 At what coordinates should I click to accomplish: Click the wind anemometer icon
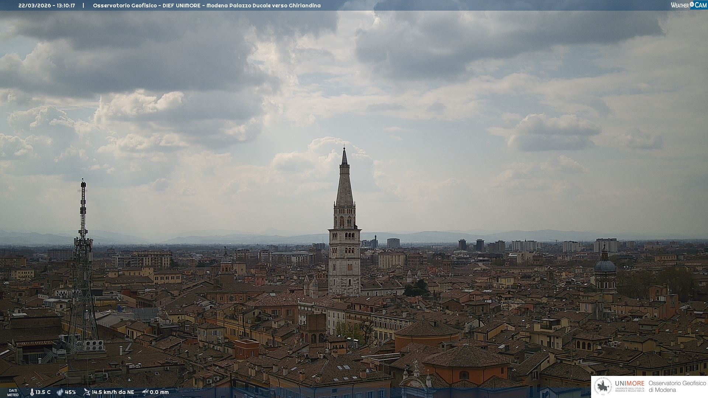pos(87,392)
